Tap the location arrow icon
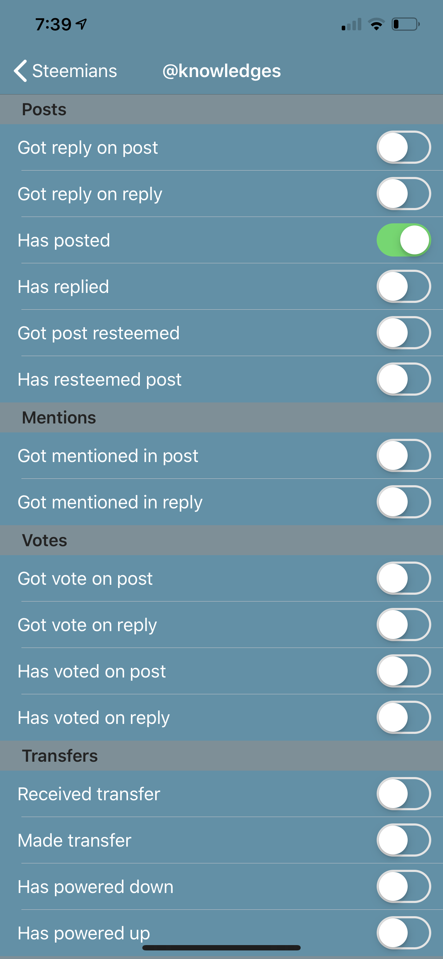The width and height of the screenshot is (443, 959). tap(82, 24)
